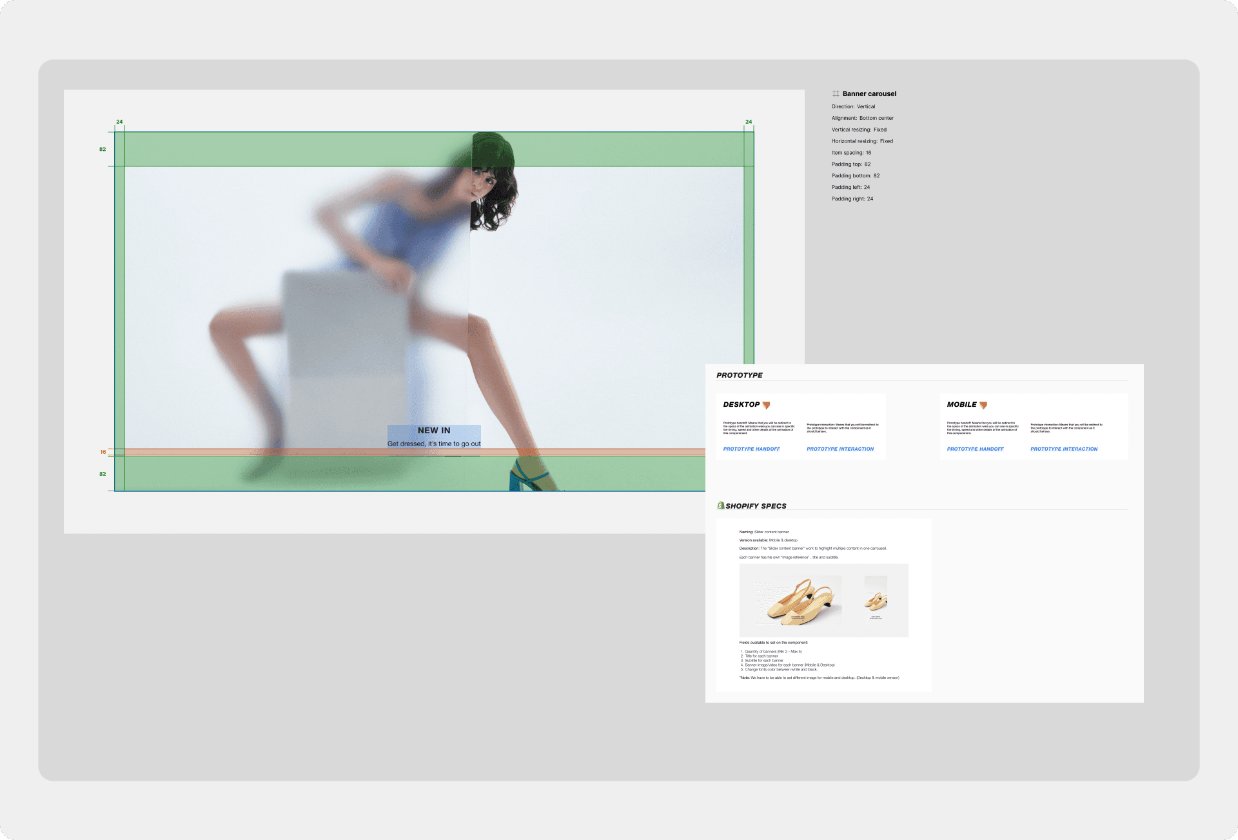Open the Desktop Prototype Handoff link
The height and width of the screenshot is (840, 1238).
(x=751, y=449)
